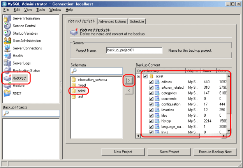Click configuration table icon
Screen dimensions: 243x168
click(x=157, y=104)
